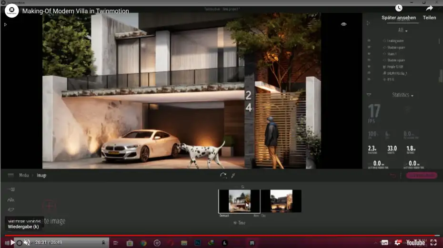This screenshot has width=443, height=248.
Task: Click the FPS value 17
Action: click(374, 111)
